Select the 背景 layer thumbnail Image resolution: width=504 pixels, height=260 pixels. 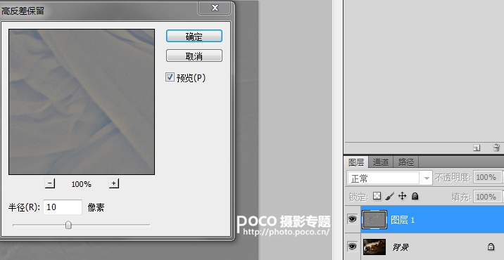[x=374, y=247]
